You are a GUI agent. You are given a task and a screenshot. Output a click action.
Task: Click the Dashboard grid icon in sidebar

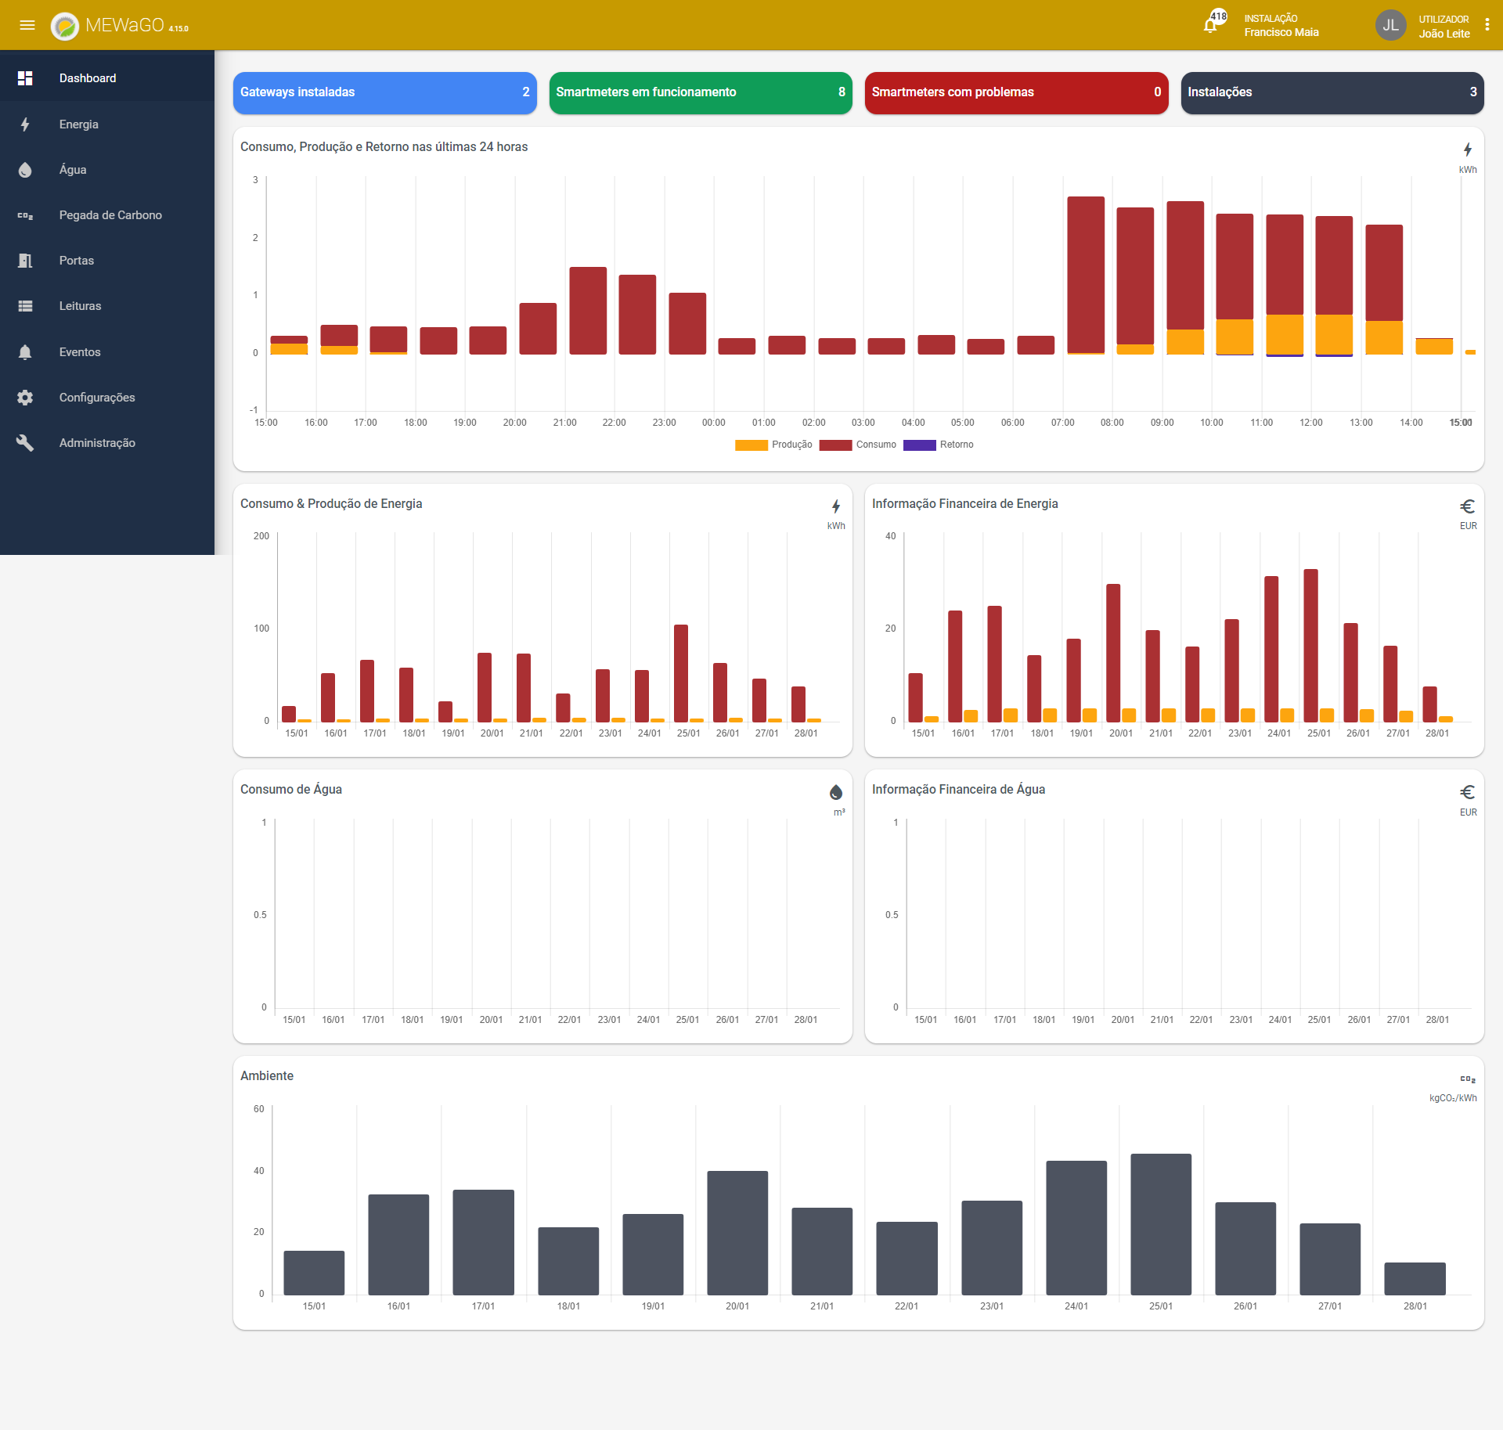tap(25, 78)
